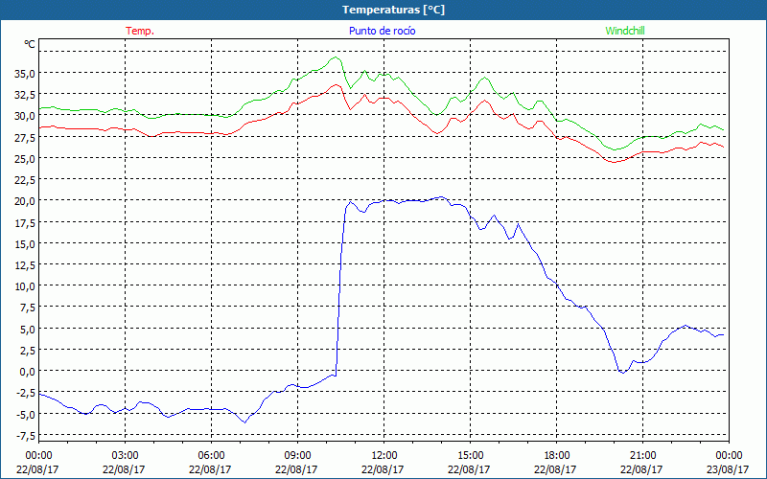This screenshot has height=479, width=767.
Task: Click the 25,0 y-axis value
Action: click(26, 158)
